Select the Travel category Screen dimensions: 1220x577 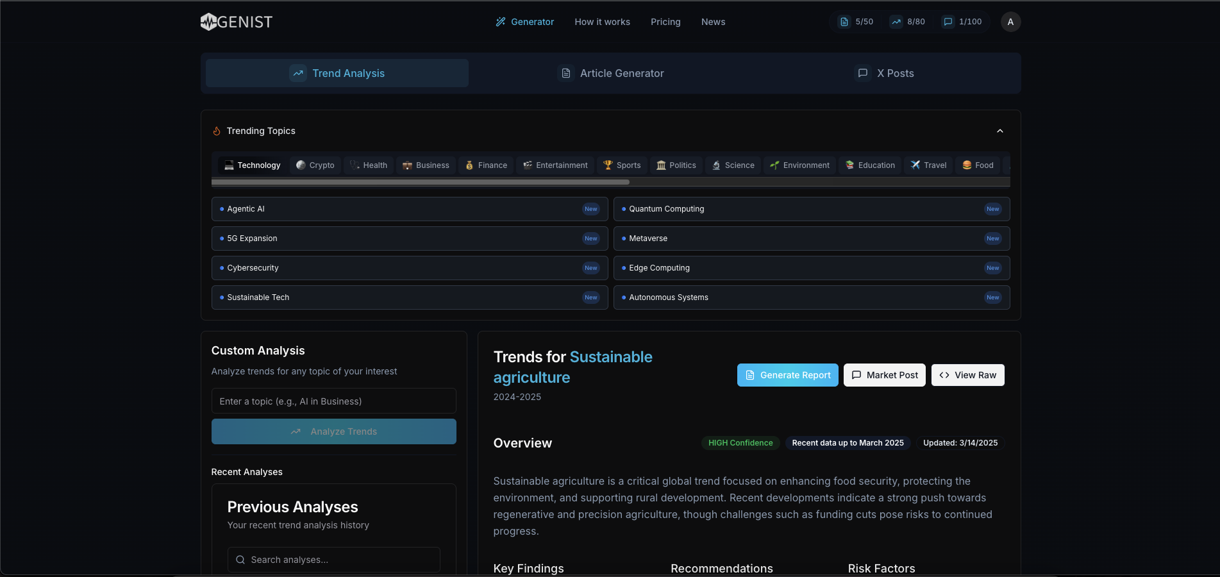(928, 165)
